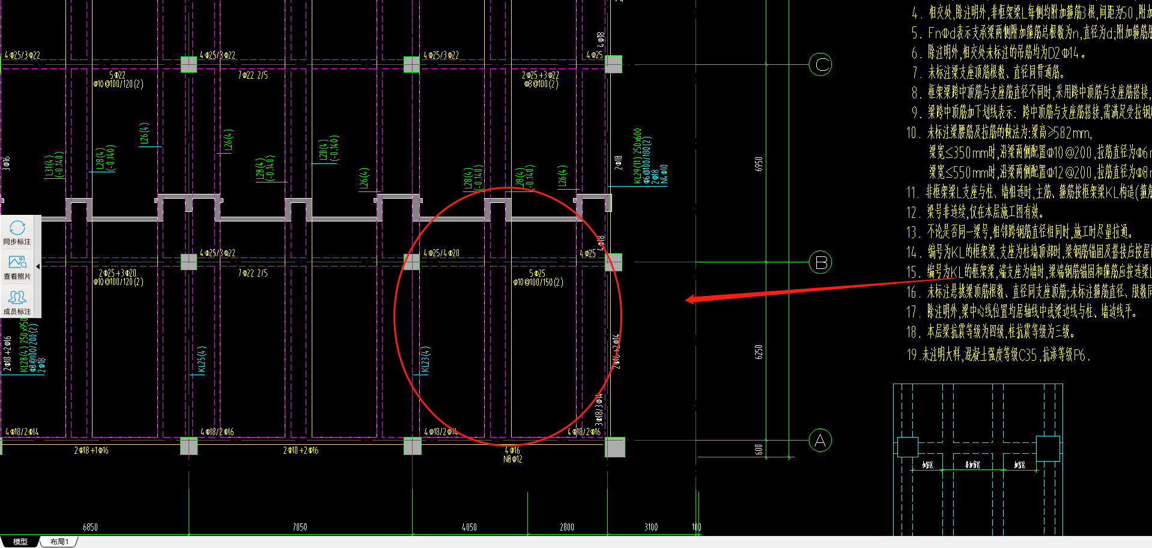Viewport: 1152px width, 548px height.
Task: Select axis bubble A
Action: 820,441
